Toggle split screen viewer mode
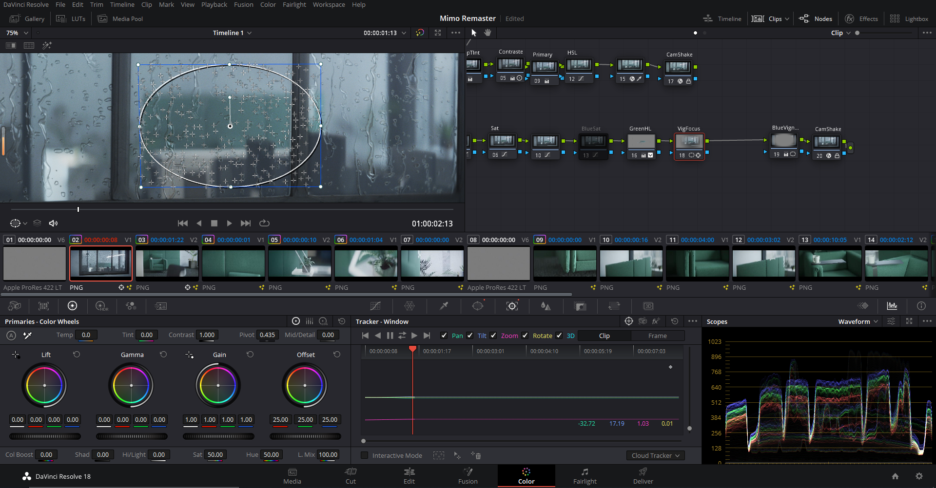936x488 pixels. click(x=29, y=45)
